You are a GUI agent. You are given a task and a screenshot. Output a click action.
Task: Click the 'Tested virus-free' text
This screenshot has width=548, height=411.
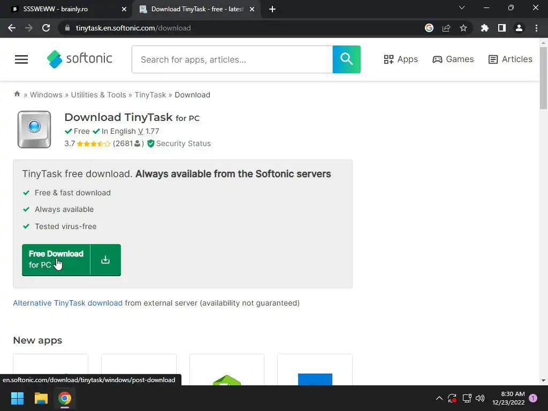pyautogui.click(x=65, y=226)
